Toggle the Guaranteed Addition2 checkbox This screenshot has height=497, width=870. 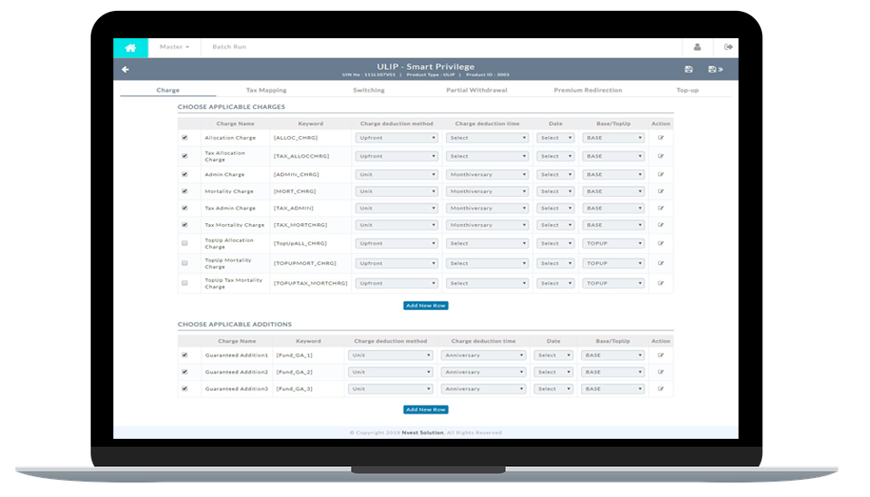[x=185, y=372]
